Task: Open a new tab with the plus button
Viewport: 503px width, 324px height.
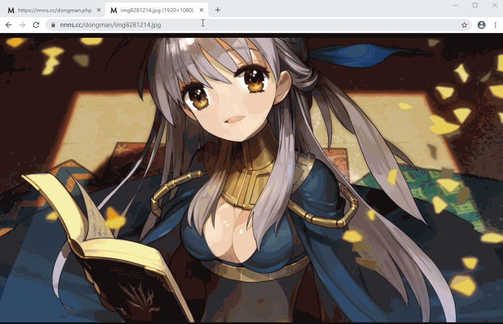Action: pyautogui.click(x=218, y=10)
